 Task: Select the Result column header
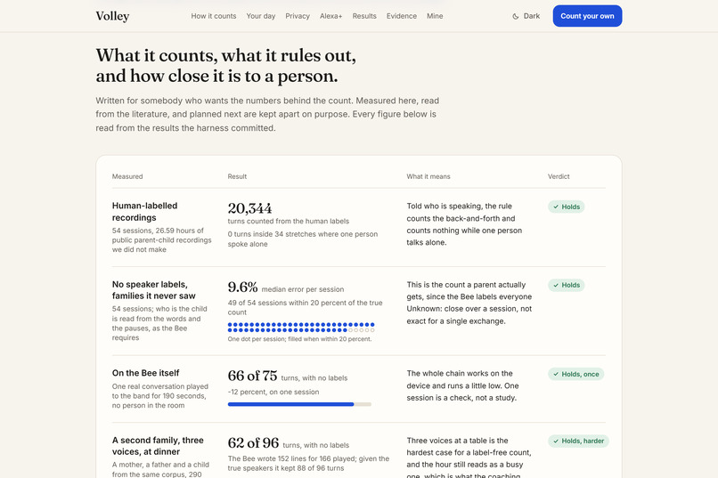pos(237,176)
